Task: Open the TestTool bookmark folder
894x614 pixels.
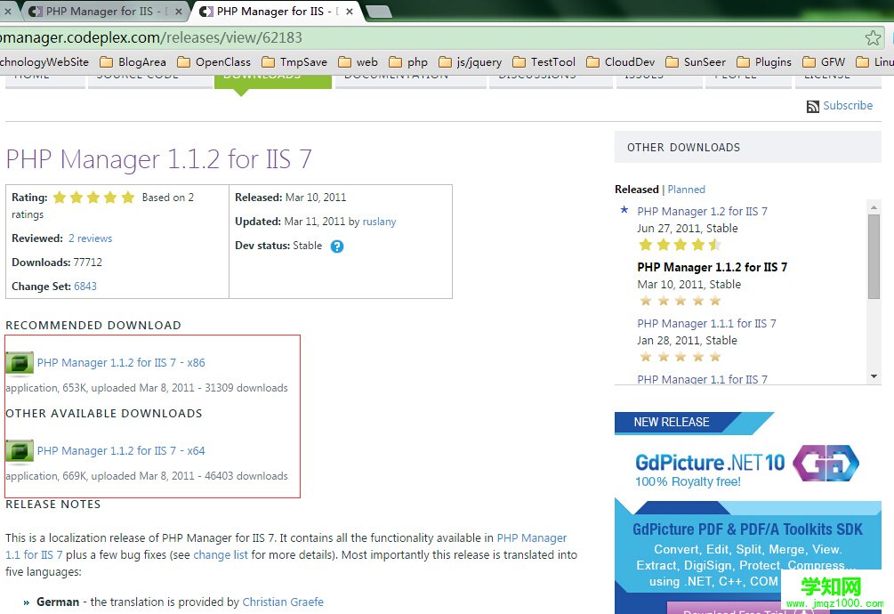Action: tap(544, 62)
